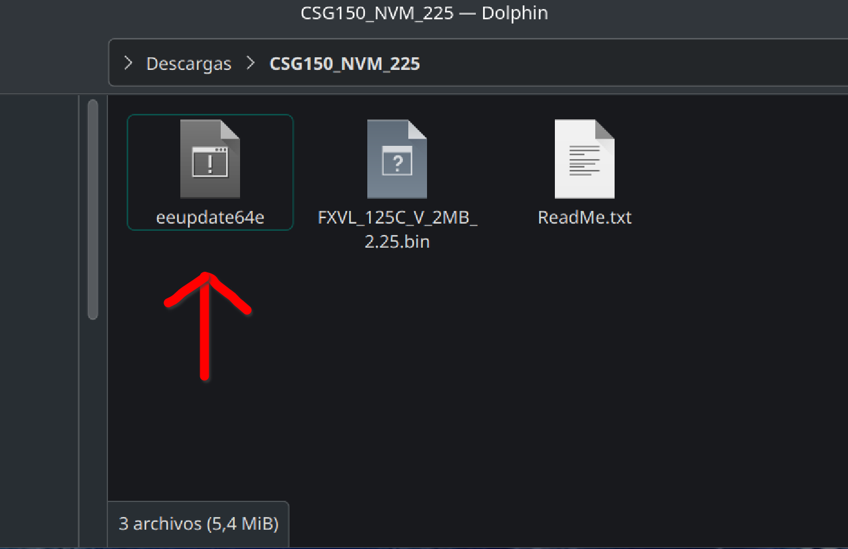The height and width of the screenshot is (549, 848).
Task: Click empty toolbar area left of location bar
Action: [53, 63]
